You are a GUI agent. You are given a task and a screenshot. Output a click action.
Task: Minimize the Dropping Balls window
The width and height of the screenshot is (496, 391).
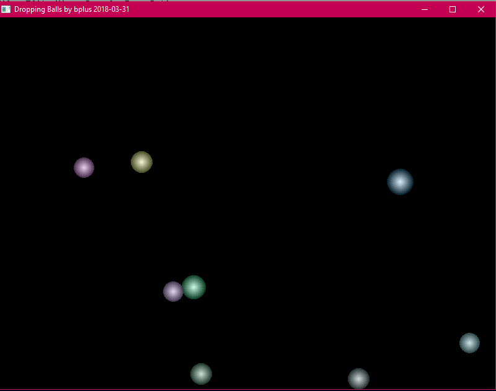point(425,9)
